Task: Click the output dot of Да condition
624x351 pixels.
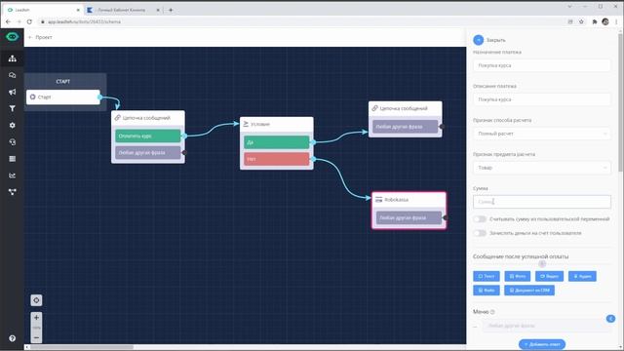Action: (x=313, y=142)
